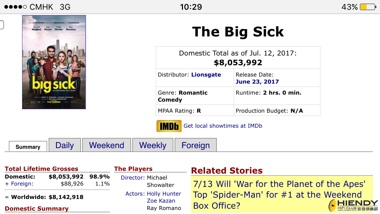Viewport: 380px width, 214px height.
Task: Tap the signal strength dots
Action: (15, 7)
